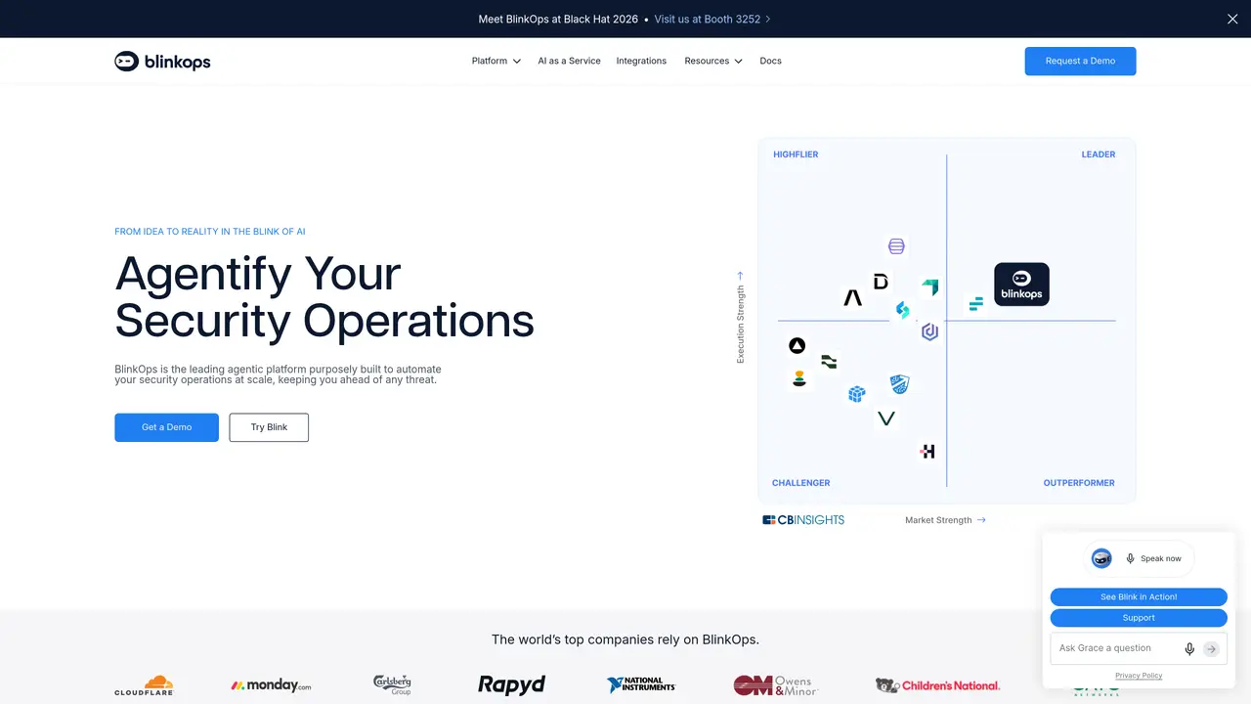
Task: Click the dark blinkops badge in the Leader quadrant
Action: point(1021,285)
